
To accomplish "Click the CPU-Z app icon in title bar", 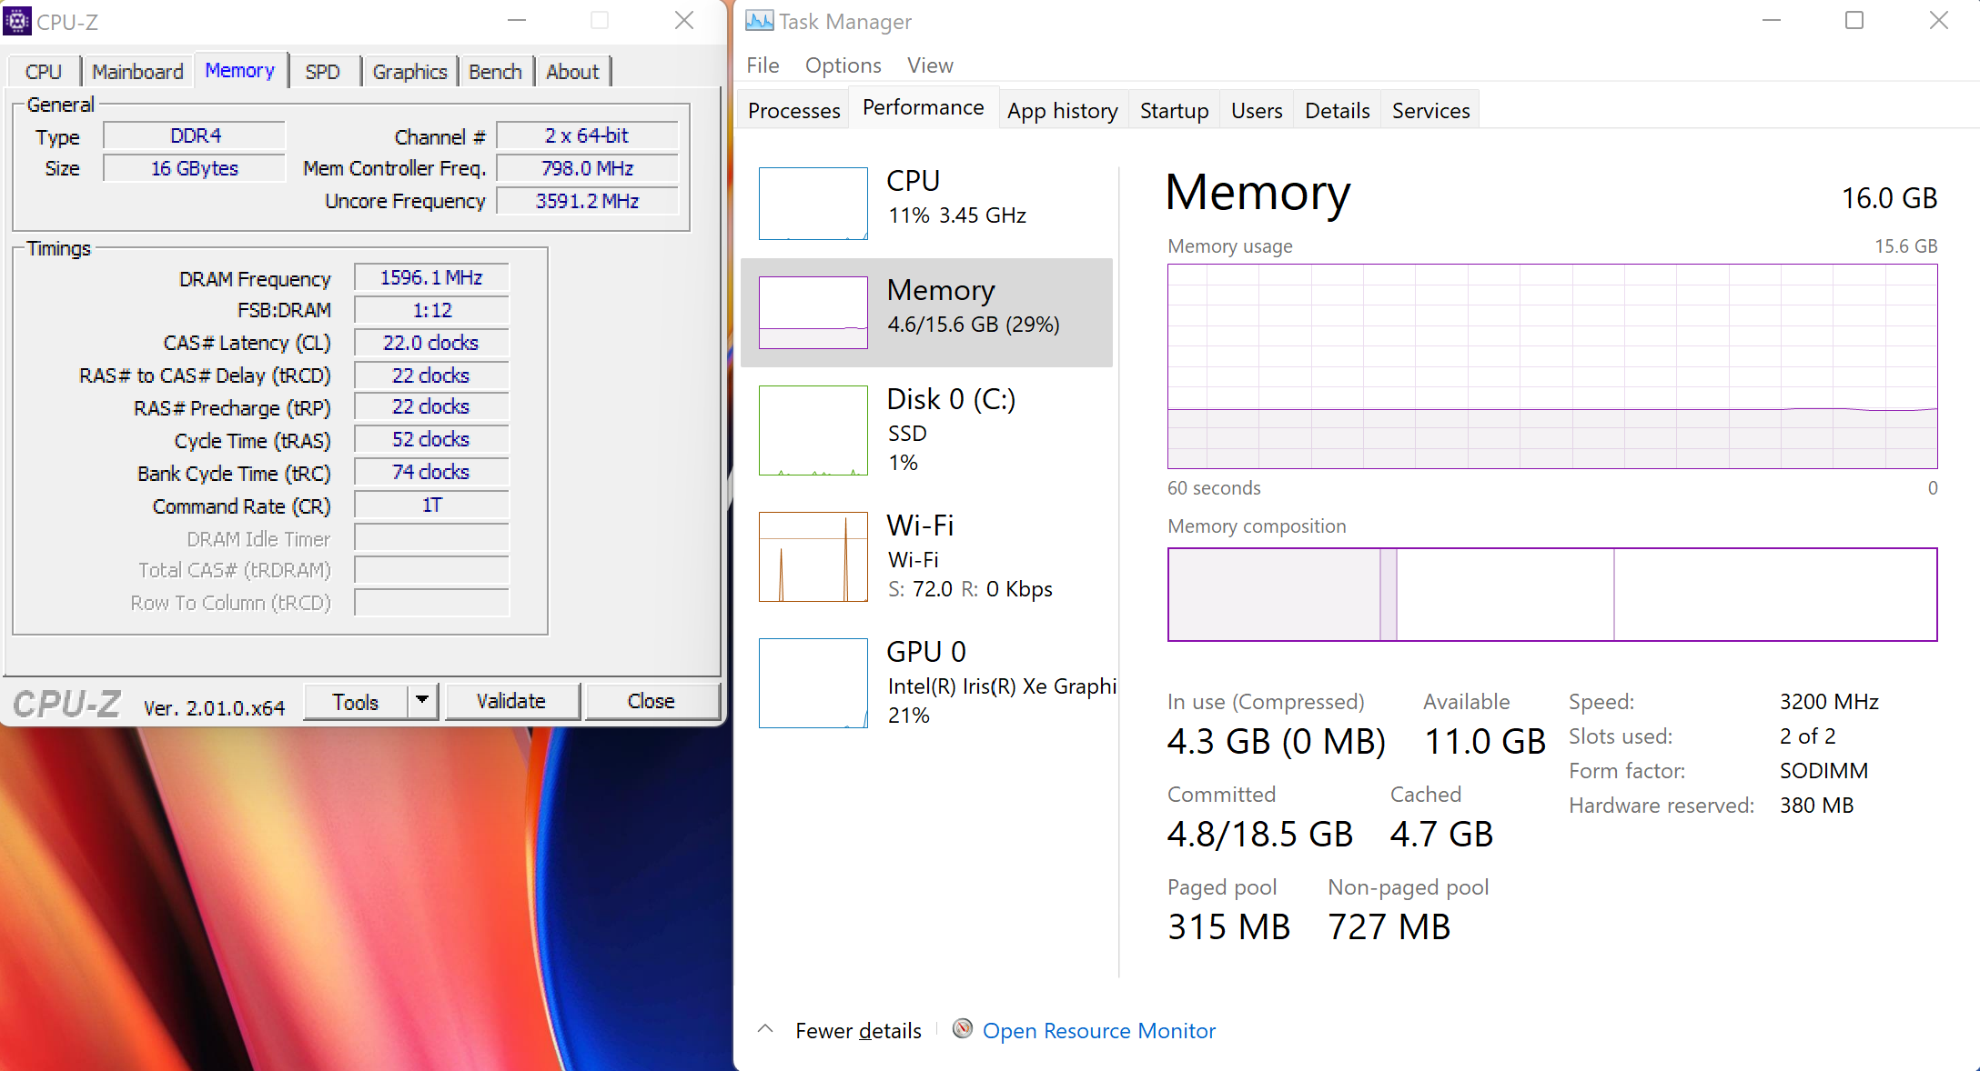I will [x=17, y=20].
